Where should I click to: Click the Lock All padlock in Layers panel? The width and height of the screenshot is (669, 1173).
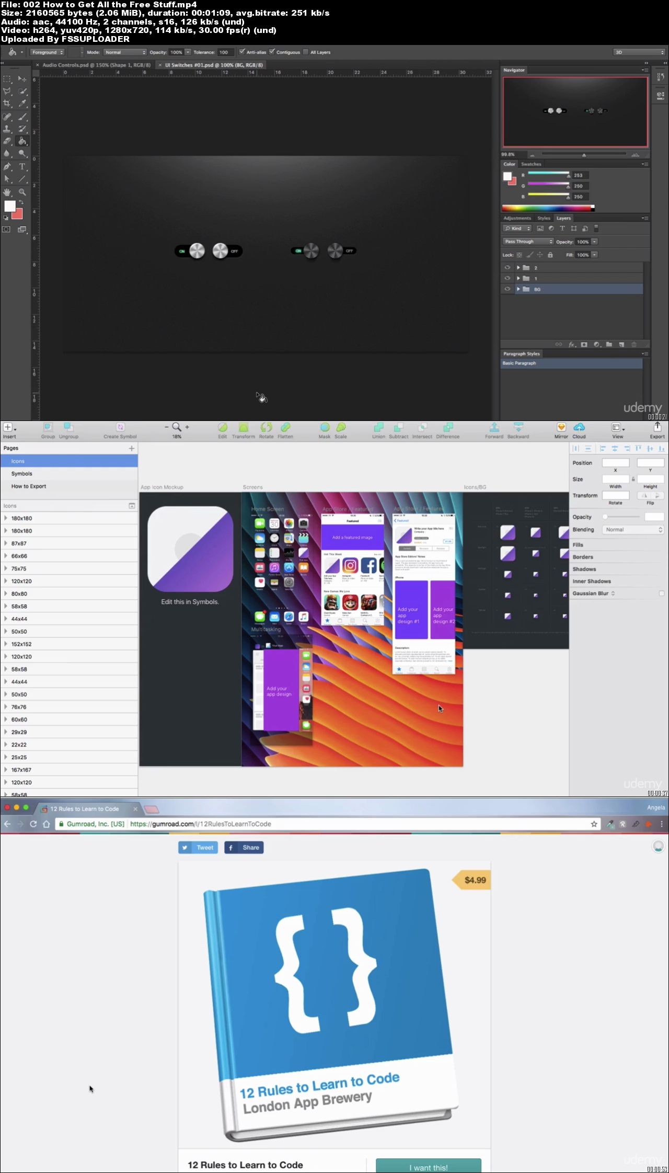tap(550, 255)
